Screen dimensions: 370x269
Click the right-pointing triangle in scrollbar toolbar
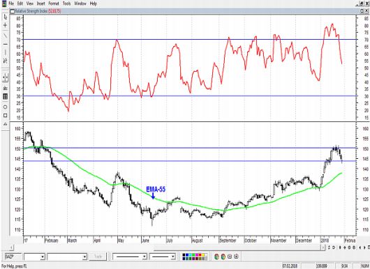[x=364, y=247]
